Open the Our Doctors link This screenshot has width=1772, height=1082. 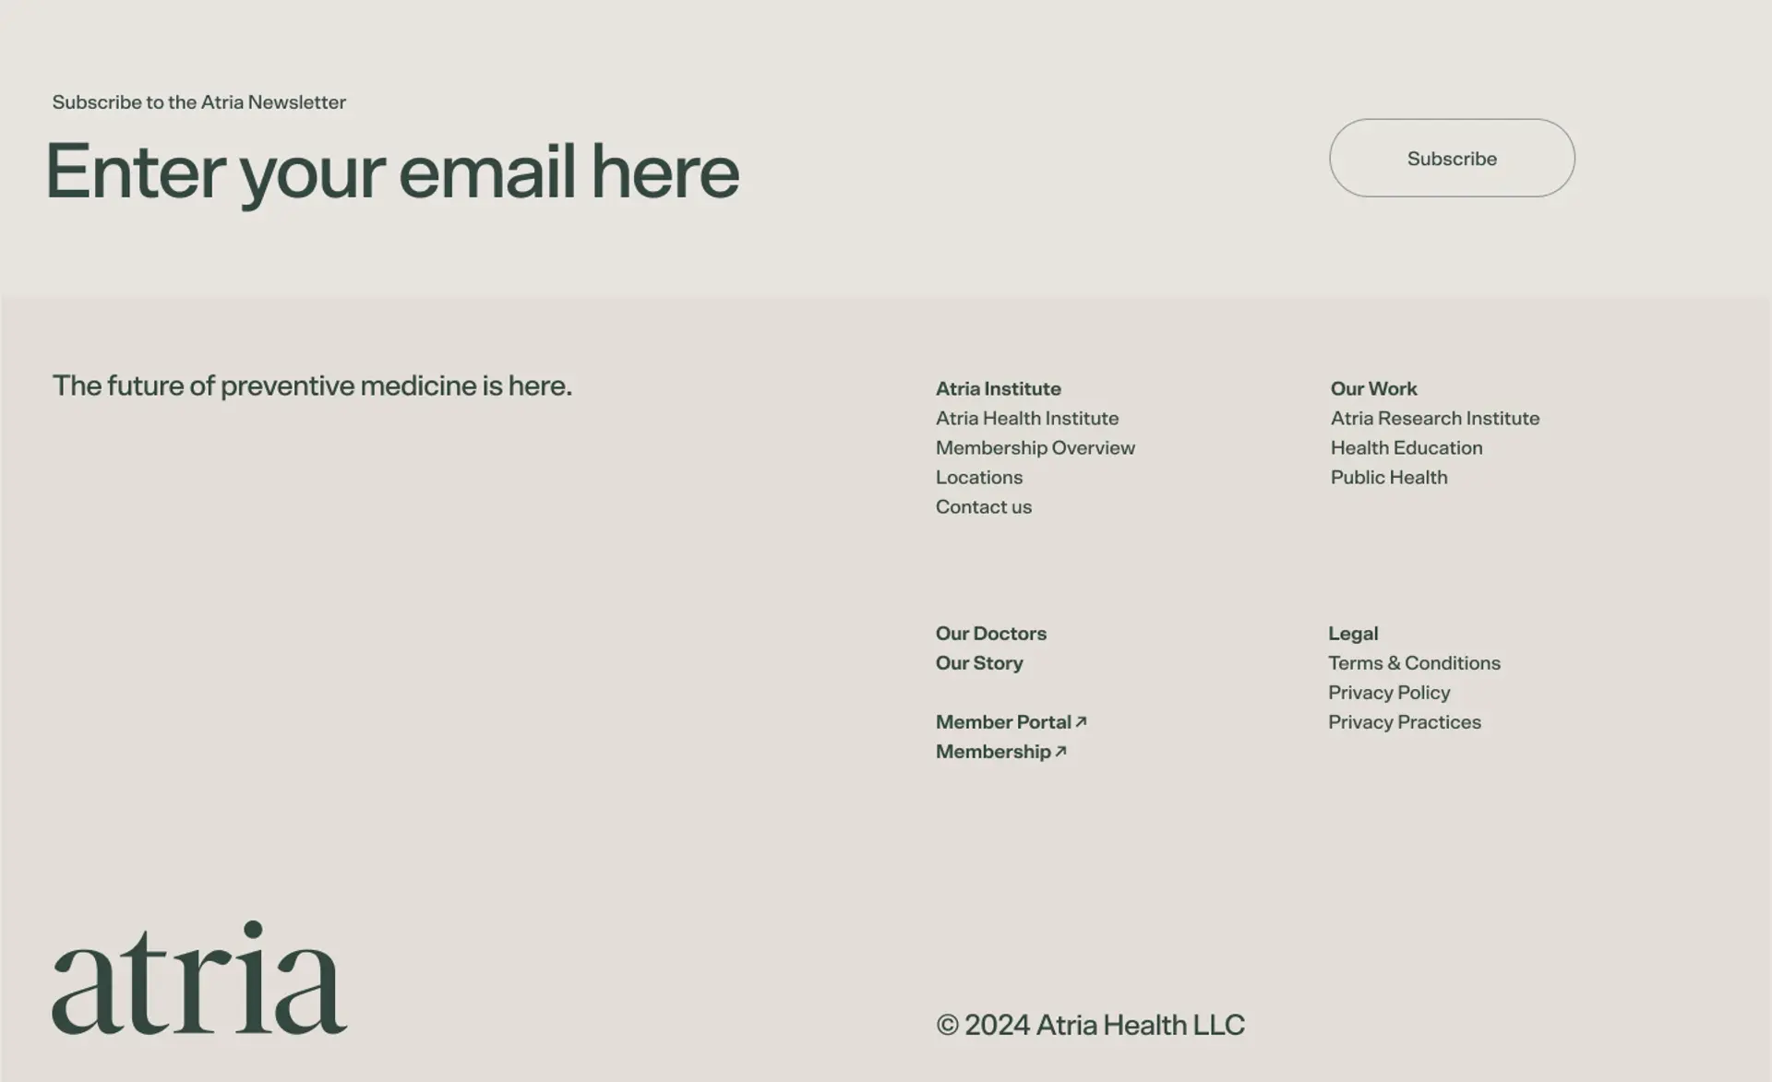click(x=991, y=634)
